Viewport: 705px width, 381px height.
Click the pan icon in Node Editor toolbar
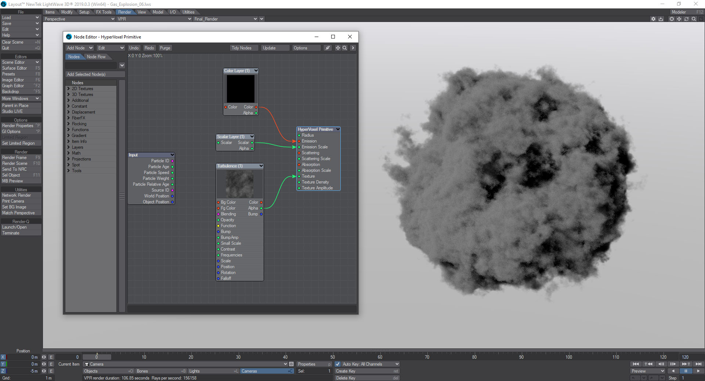coord(338,48)
